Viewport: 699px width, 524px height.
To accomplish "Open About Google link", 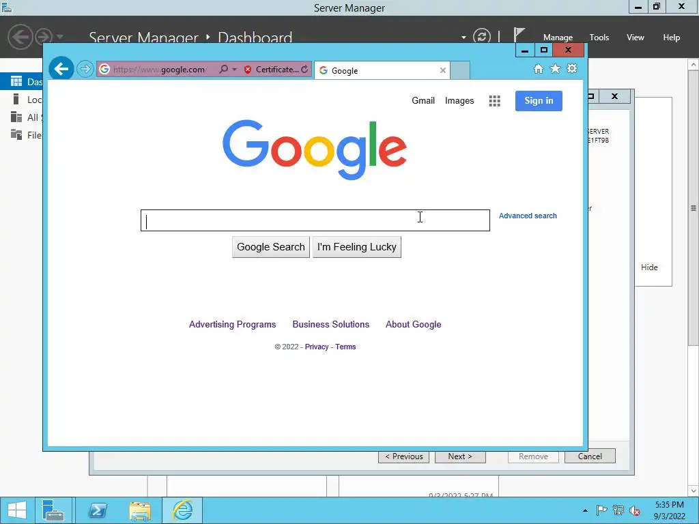I will coord(413,324).
